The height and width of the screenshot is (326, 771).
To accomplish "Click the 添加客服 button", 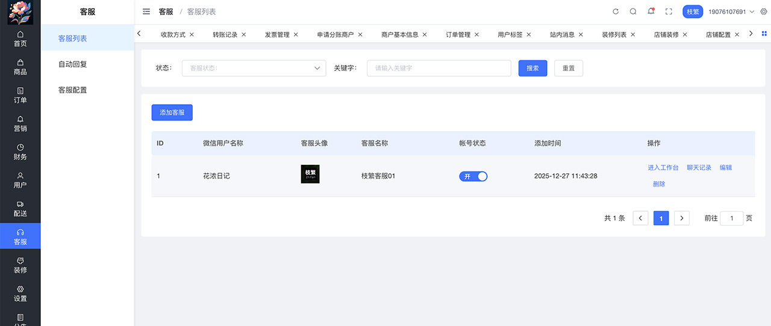I will point(172,112).
